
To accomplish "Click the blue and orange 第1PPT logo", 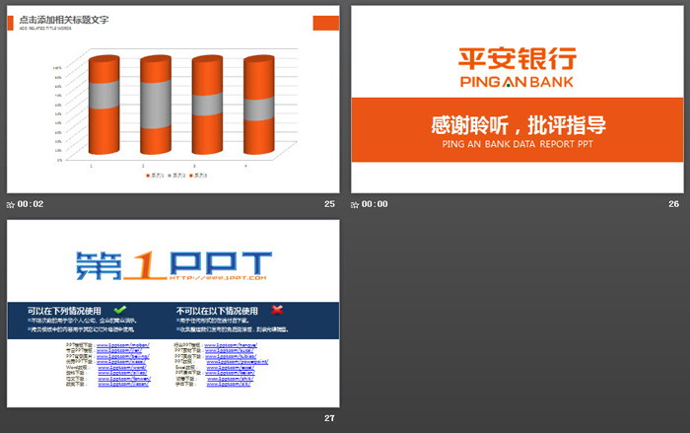I will point(172,264).
